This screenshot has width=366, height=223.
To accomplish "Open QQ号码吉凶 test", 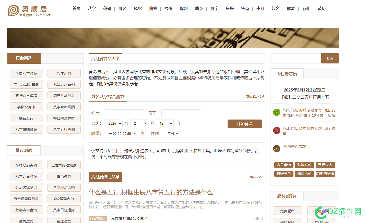I will click(x=64, y=199).
